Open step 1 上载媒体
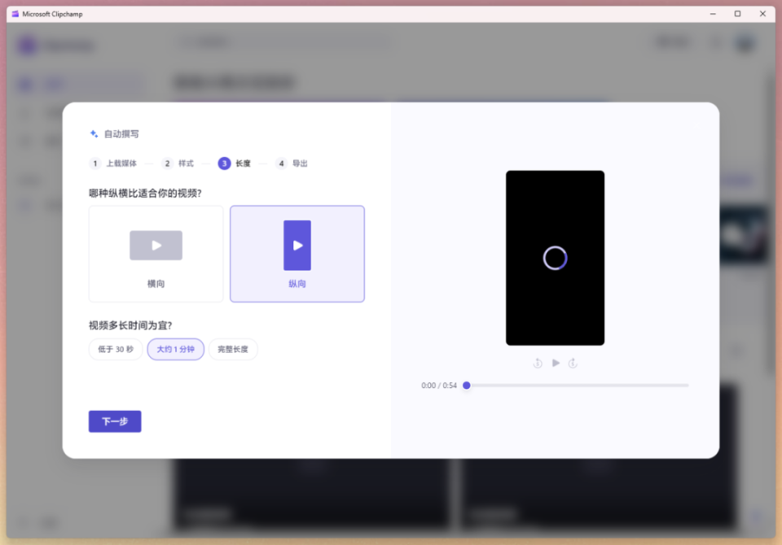 point(115,163)
